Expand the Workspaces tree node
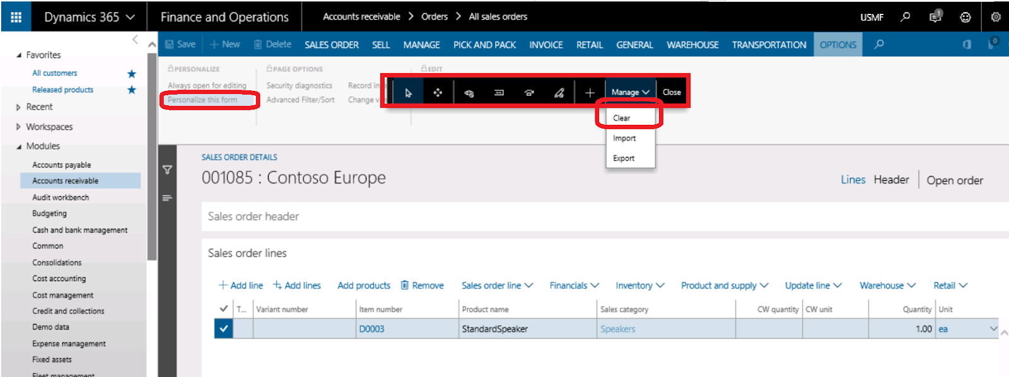This screenshot has width=1009, height=377. click(x=18, y=127)
